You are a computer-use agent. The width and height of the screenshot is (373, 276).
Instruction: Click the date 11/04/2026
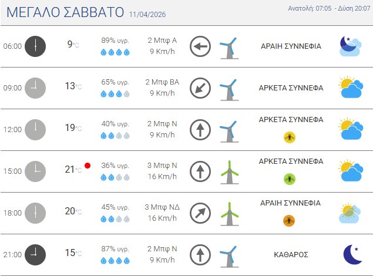tap(147, 15)
